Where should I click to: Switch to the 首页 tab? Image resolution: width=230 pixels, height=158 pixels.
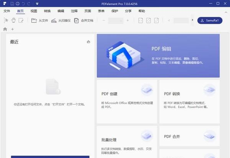pyautogui.click(x=20, y=11)
